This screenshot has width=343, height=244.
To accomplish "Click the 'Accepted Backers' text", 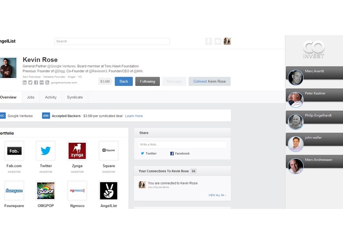I will pos(66,116).
